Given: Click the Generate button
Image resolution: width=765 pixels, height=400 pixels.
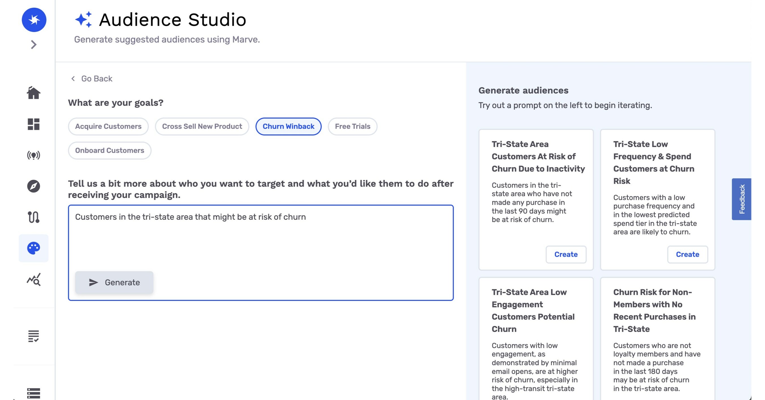Looking at the screenshot, I should pyautogui.click(x=114, y=282).
